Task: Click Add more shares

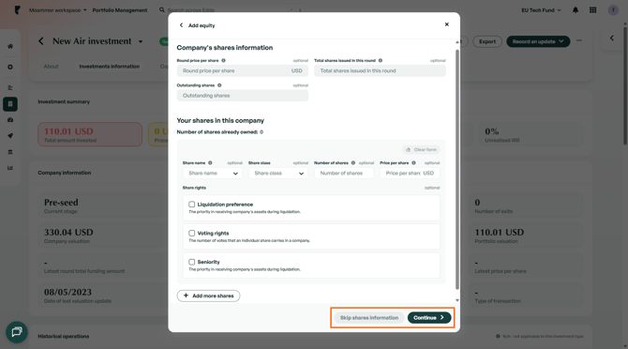Action: 208,296
